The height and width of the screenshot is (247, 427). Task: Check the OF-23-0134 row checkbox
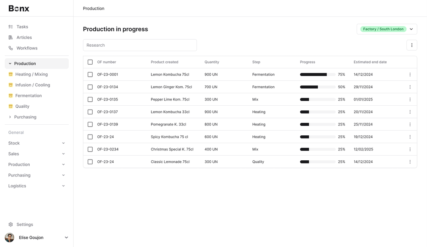coord(90,87)
